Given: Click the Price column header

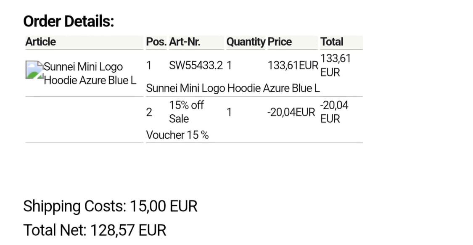Looking at the screenshot, I should (280, 42).
